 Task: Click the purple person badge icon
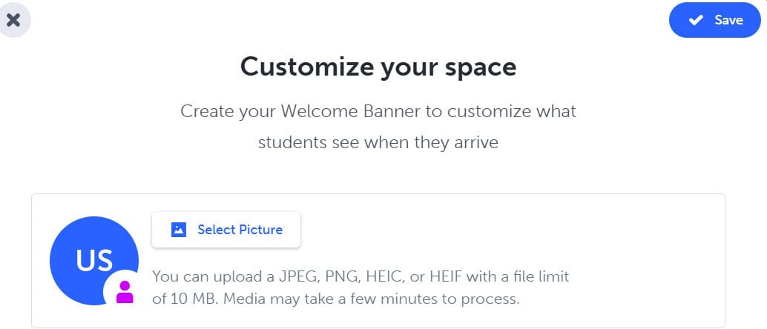125,291
